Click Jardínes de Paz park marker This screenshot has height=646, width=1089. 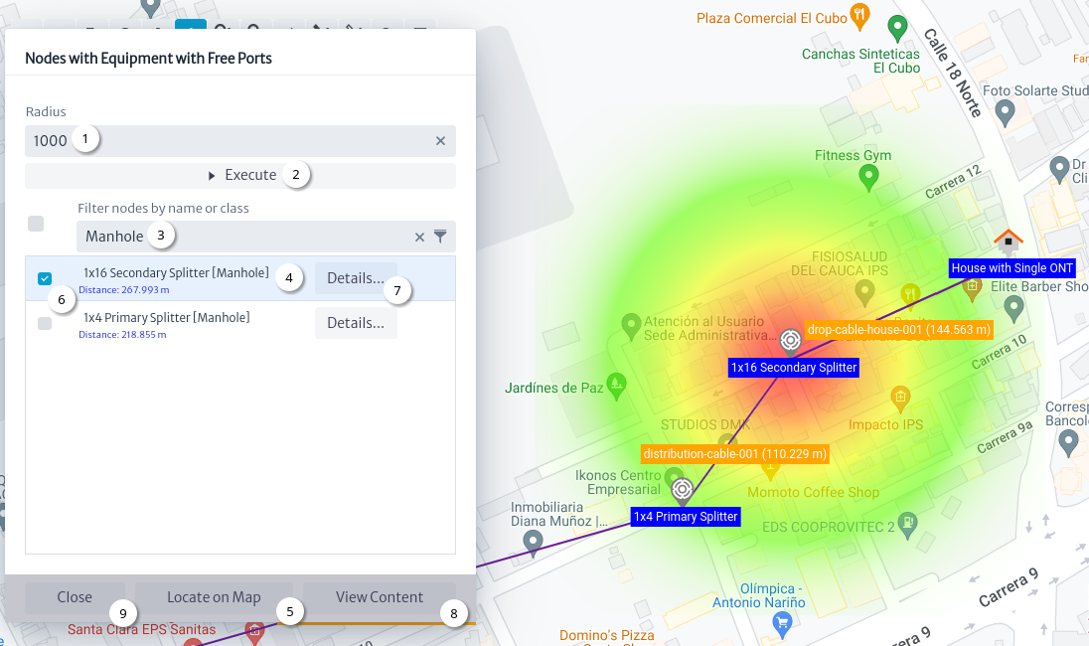pyautogui.click(x=616, y=387)
